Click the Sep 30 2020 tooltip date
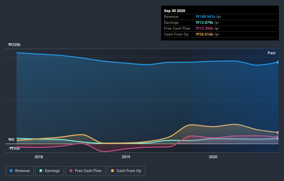284x181 pixels. [x=174, y=11]
